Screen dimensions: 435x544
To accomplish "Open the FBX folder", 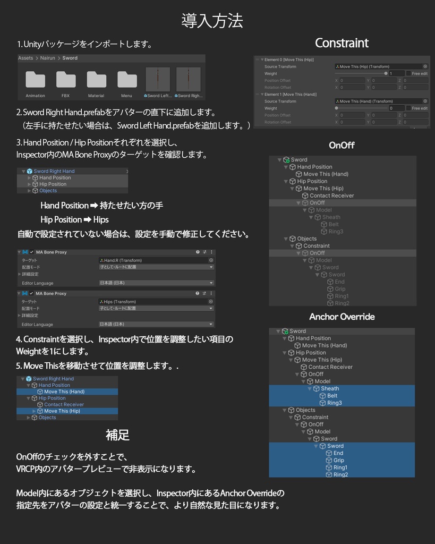I will tap(66, 79).
